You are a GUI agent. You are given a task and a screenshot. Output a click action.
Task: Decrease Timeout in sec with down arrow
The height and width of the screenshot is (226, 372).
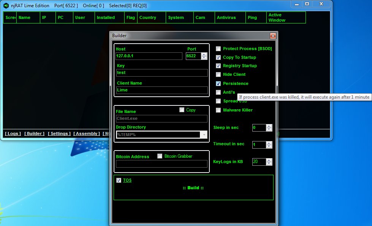pyautogui.click(x=269, y=146)
